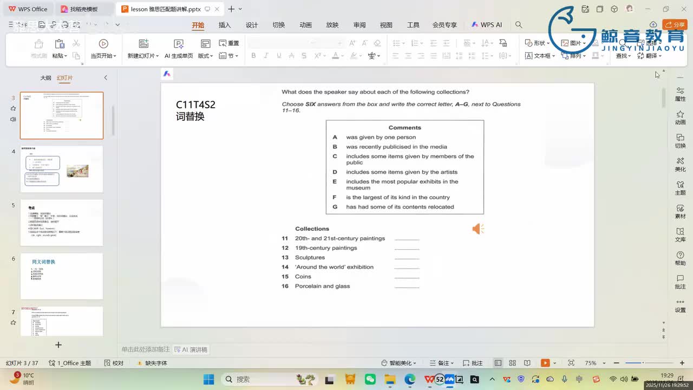Image resolution: width=693 pixels, height=390 pixels.
Task: Click the orange slideshow play button
Action: (545, 363)
